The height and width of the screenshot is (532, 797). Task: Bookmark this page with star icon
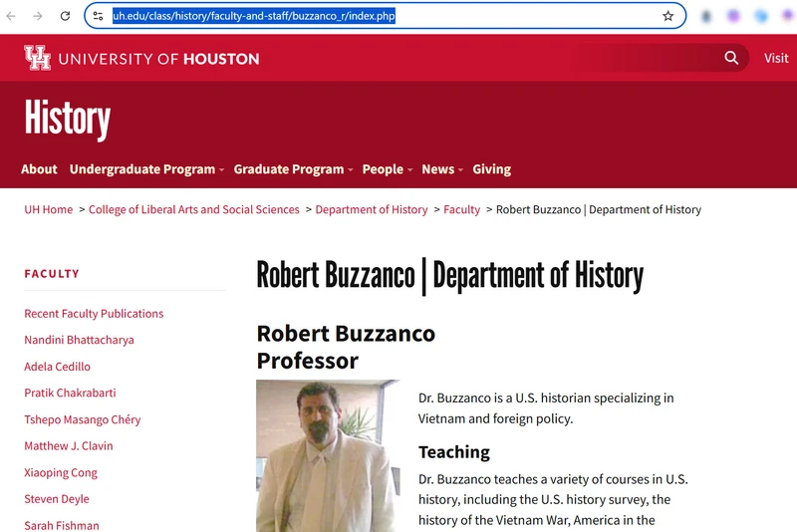pyautogui.click(x=667, y=16)
